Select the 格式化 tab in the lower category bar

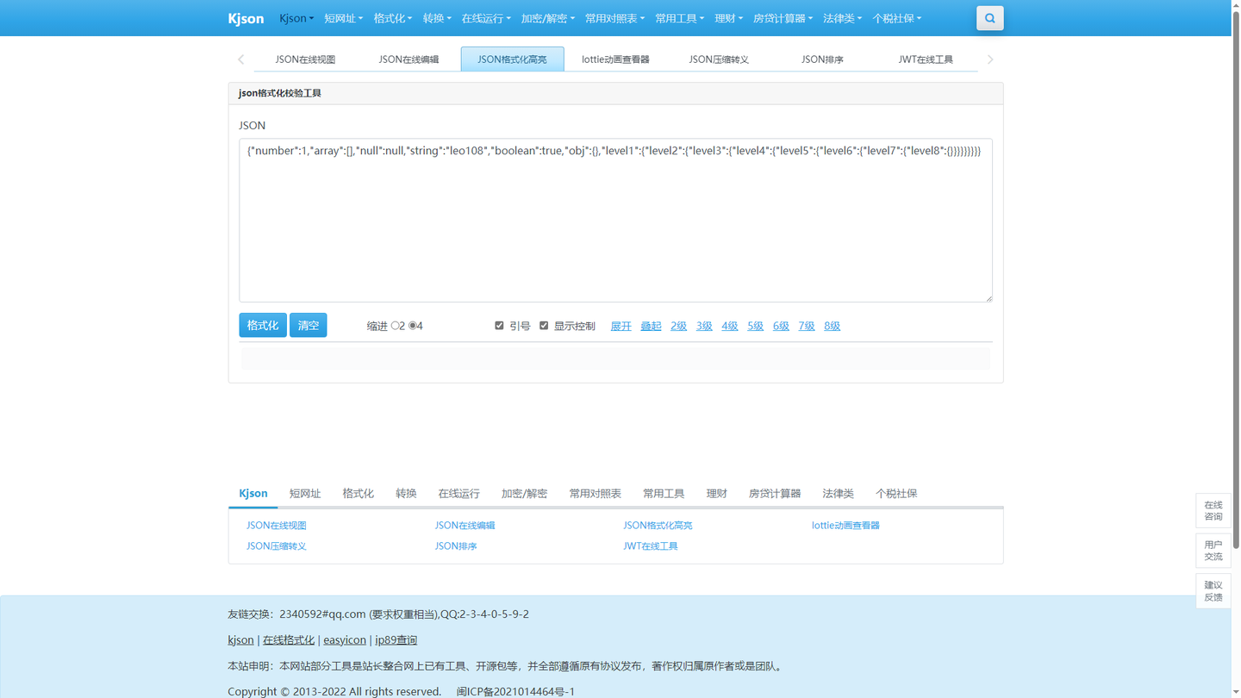click(358, 494)
